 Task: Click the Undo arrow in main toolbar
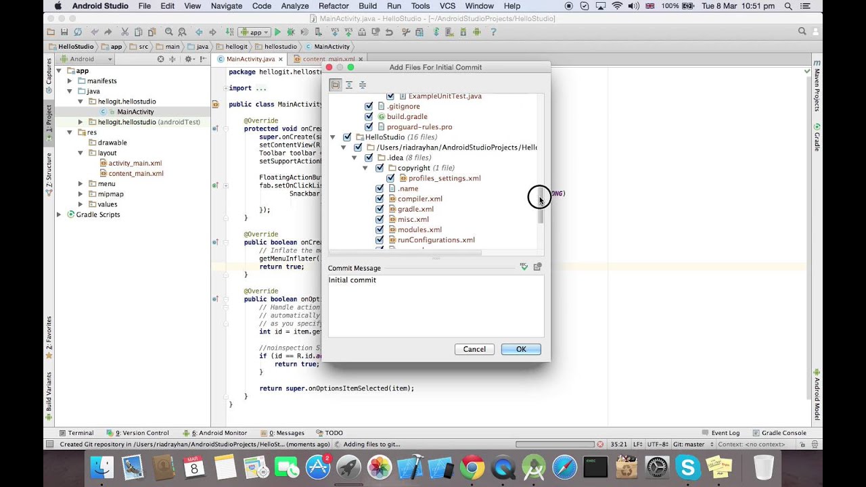[95, 32]
